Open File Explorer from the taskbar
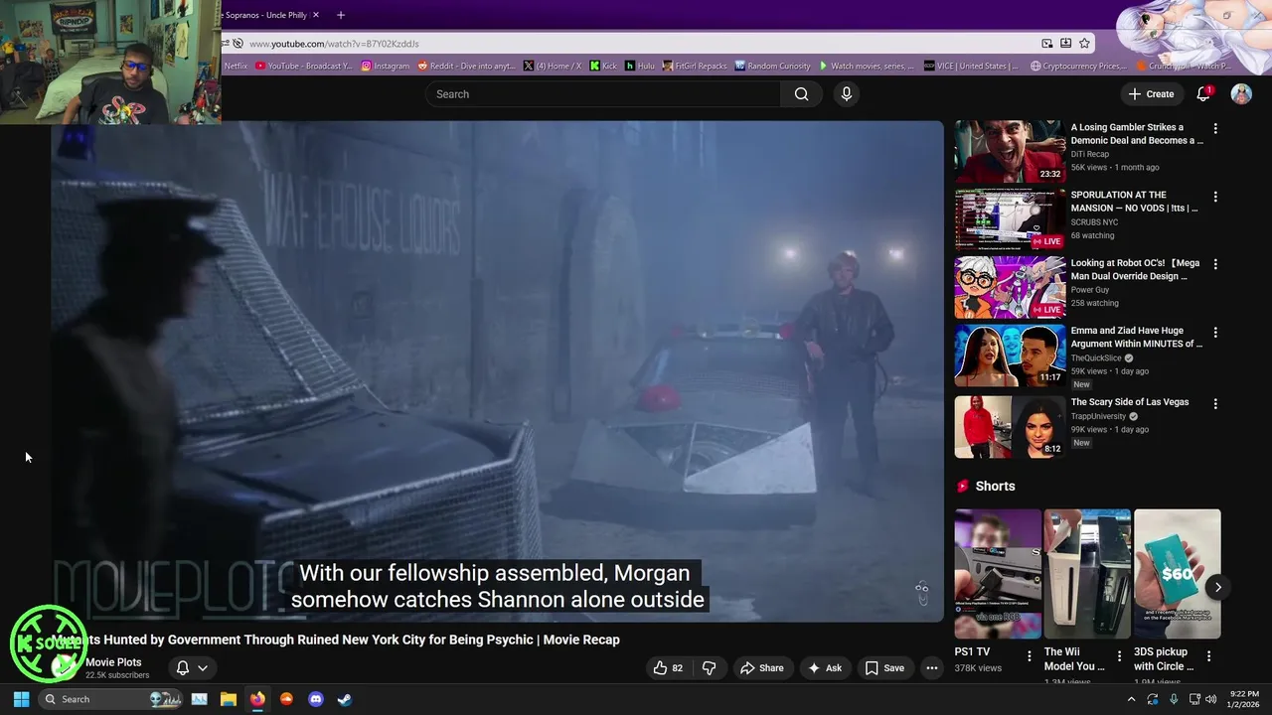The width and height of the screenshot is (1272, 715). (229, 699)
